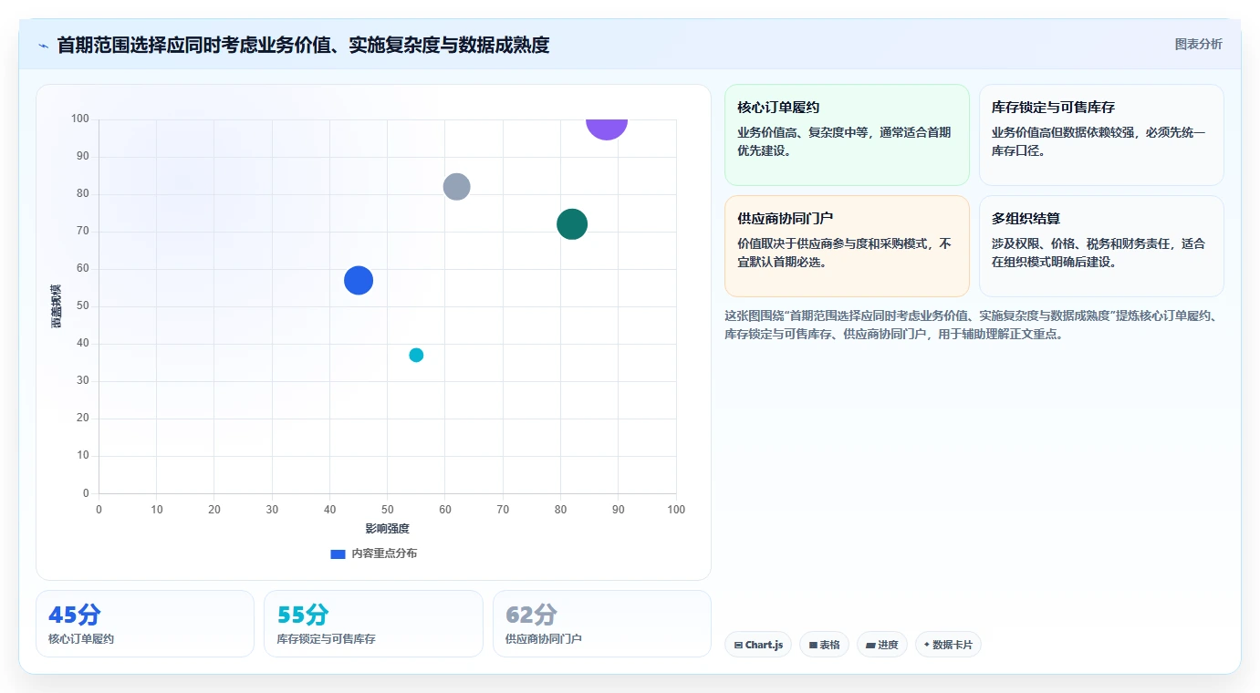Click 库存锁定与可售库存 label under 55分
Image resolution: width=1260 pixels, height=693 pixels.
click(x=327, y=639)
